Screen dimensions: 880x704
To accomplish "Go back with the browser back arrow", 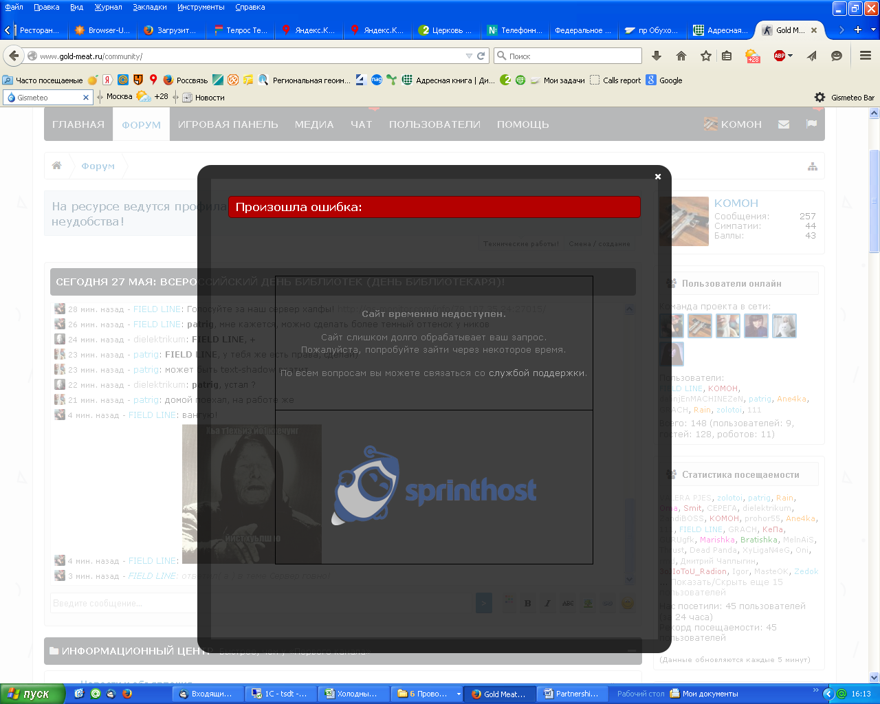I will 14,56.
